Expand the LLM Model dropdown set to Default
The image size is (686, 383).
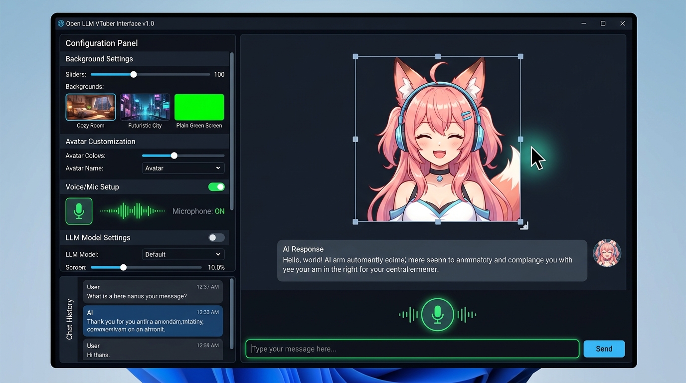(x=183, y=254)
